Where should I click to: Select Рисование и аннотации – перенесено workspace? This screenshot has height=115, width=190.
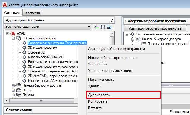tap(53, 62)
